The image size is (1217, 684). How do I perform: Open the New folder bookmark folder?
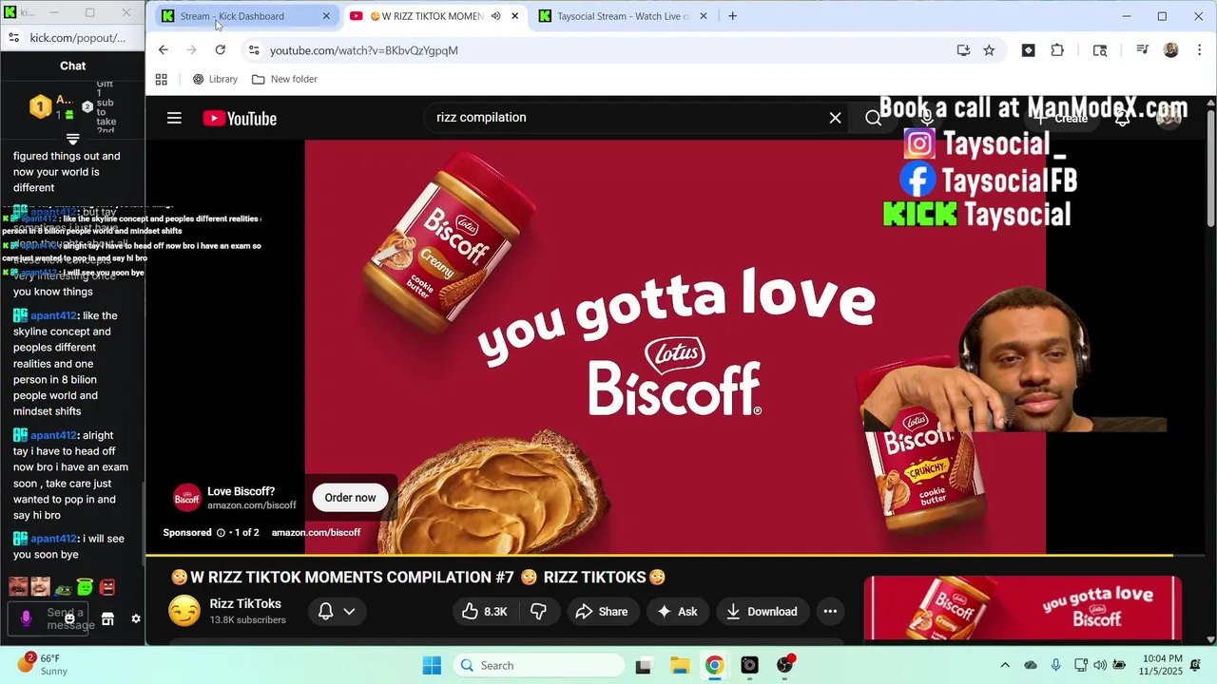pos(284,79)
